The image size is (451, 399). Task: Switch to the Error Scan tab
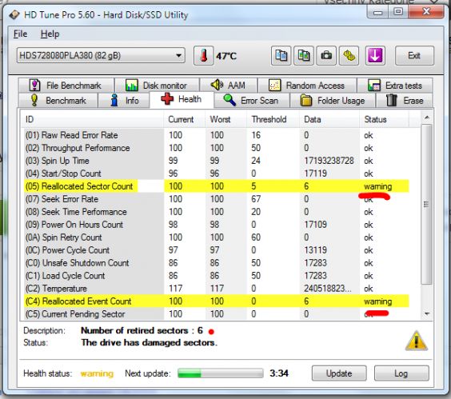[x=252, y=101]
